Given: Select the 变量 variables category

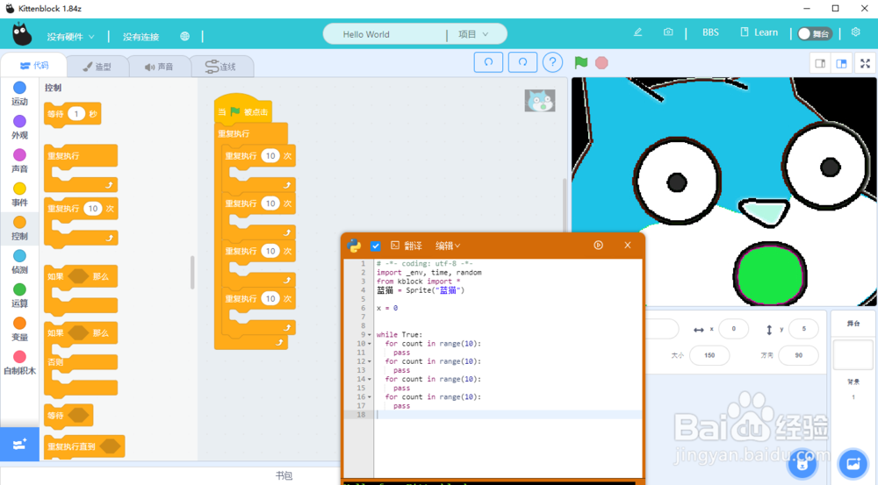Looking at the screenshot, I should click(19, 329).
